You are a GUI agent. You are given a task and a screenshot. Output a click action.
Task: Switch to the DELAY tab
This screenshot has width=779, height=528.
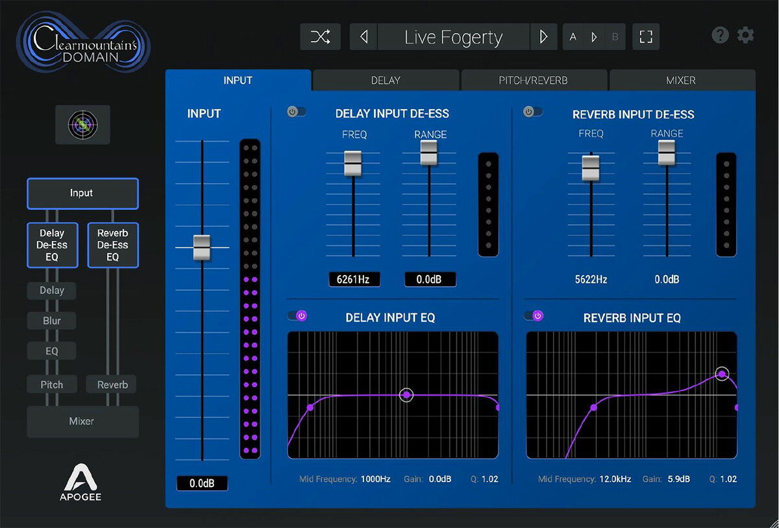(386, 80)
